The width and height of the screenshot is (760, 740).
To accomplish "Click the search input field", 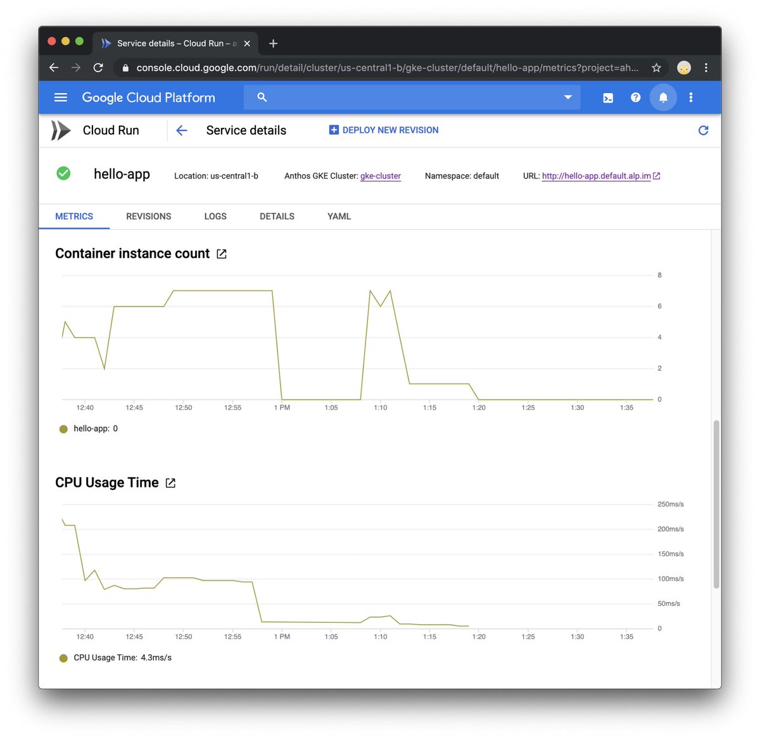I will [x=412, y=97].
